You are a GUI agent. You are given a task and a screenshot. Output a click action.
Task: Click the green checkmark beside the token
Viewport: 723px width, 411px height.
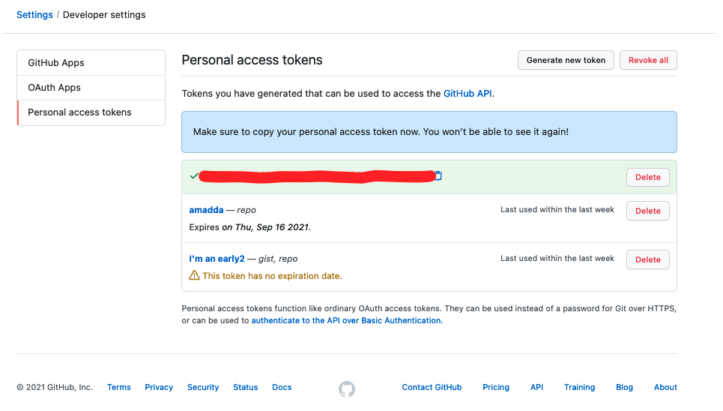click(x=194, y=176)
